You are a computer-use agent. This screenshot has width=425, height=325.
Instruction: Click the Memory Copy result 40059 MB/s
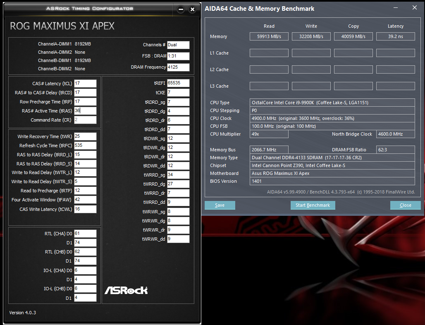[353, 36]
